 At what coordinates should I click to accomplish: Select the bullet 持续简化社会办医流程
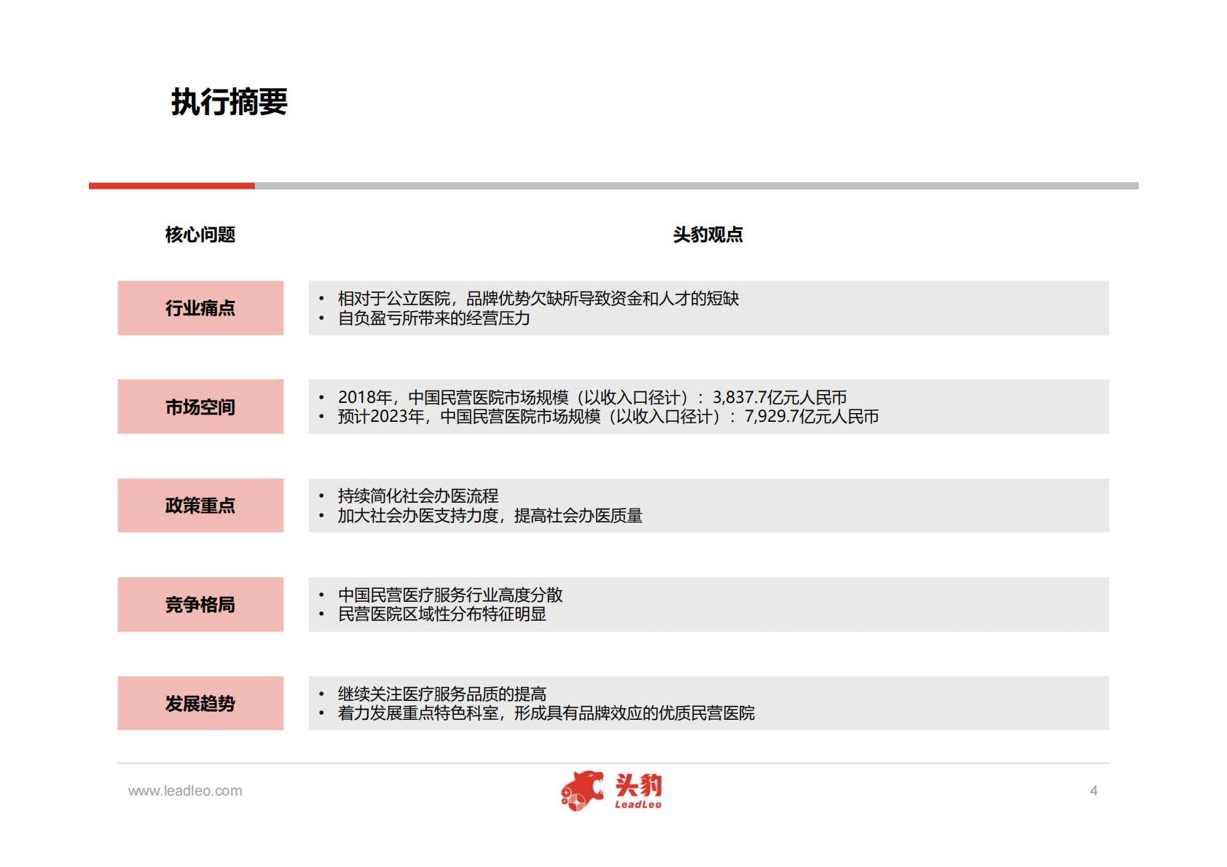[418, 496]
